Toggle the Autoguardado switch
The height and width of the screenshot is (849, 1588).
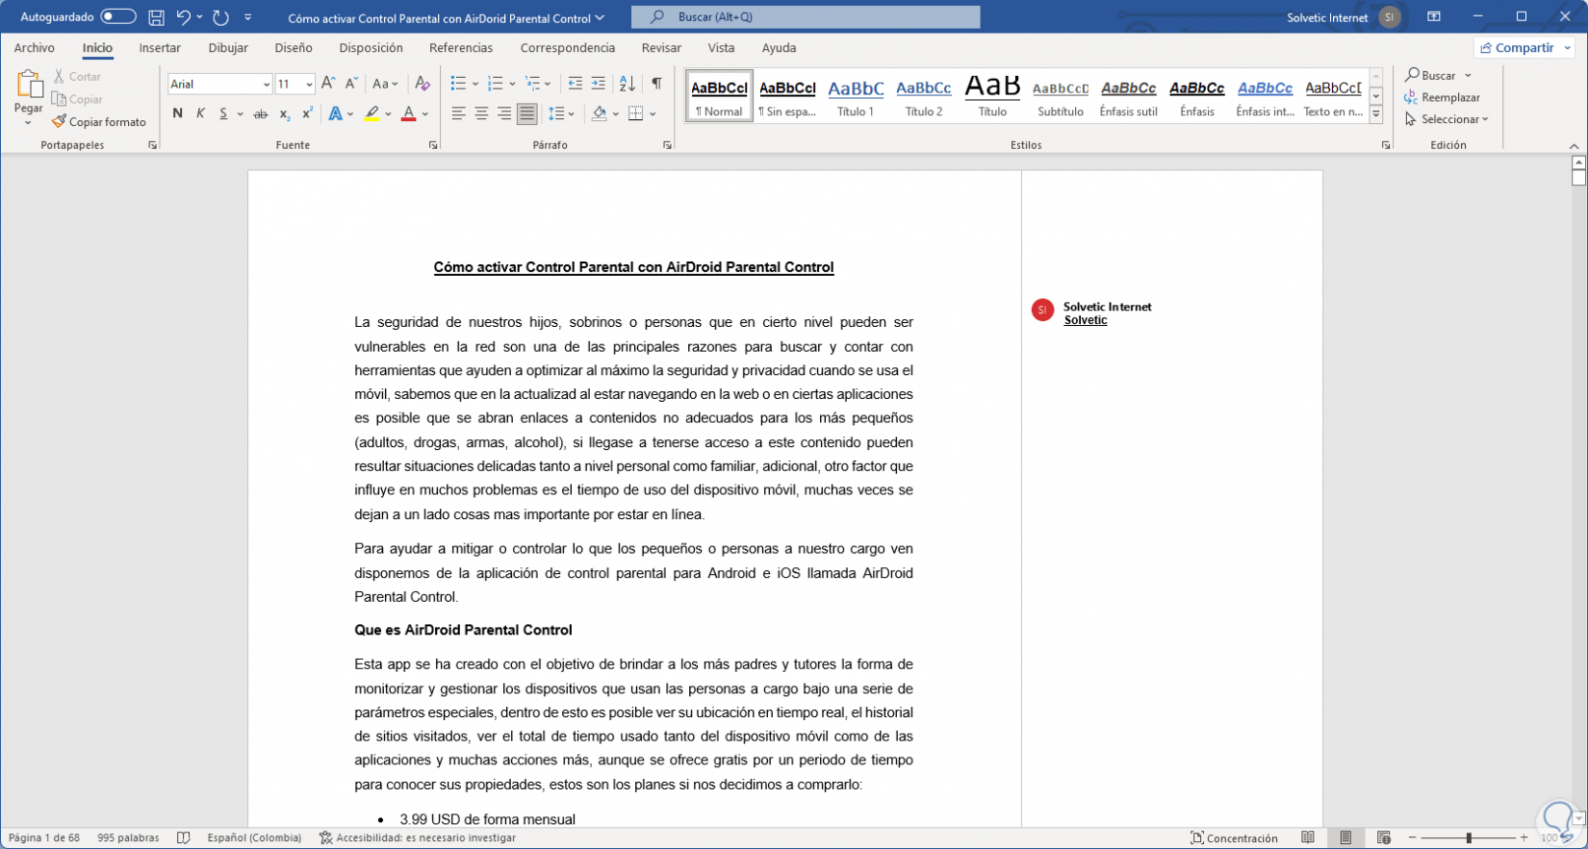click(x=117, y=16)
